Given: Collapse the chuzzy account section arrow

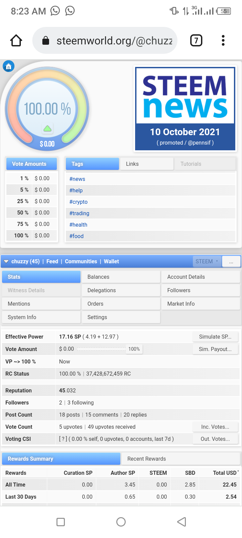Looking at the screenshot, I should 6,262.
